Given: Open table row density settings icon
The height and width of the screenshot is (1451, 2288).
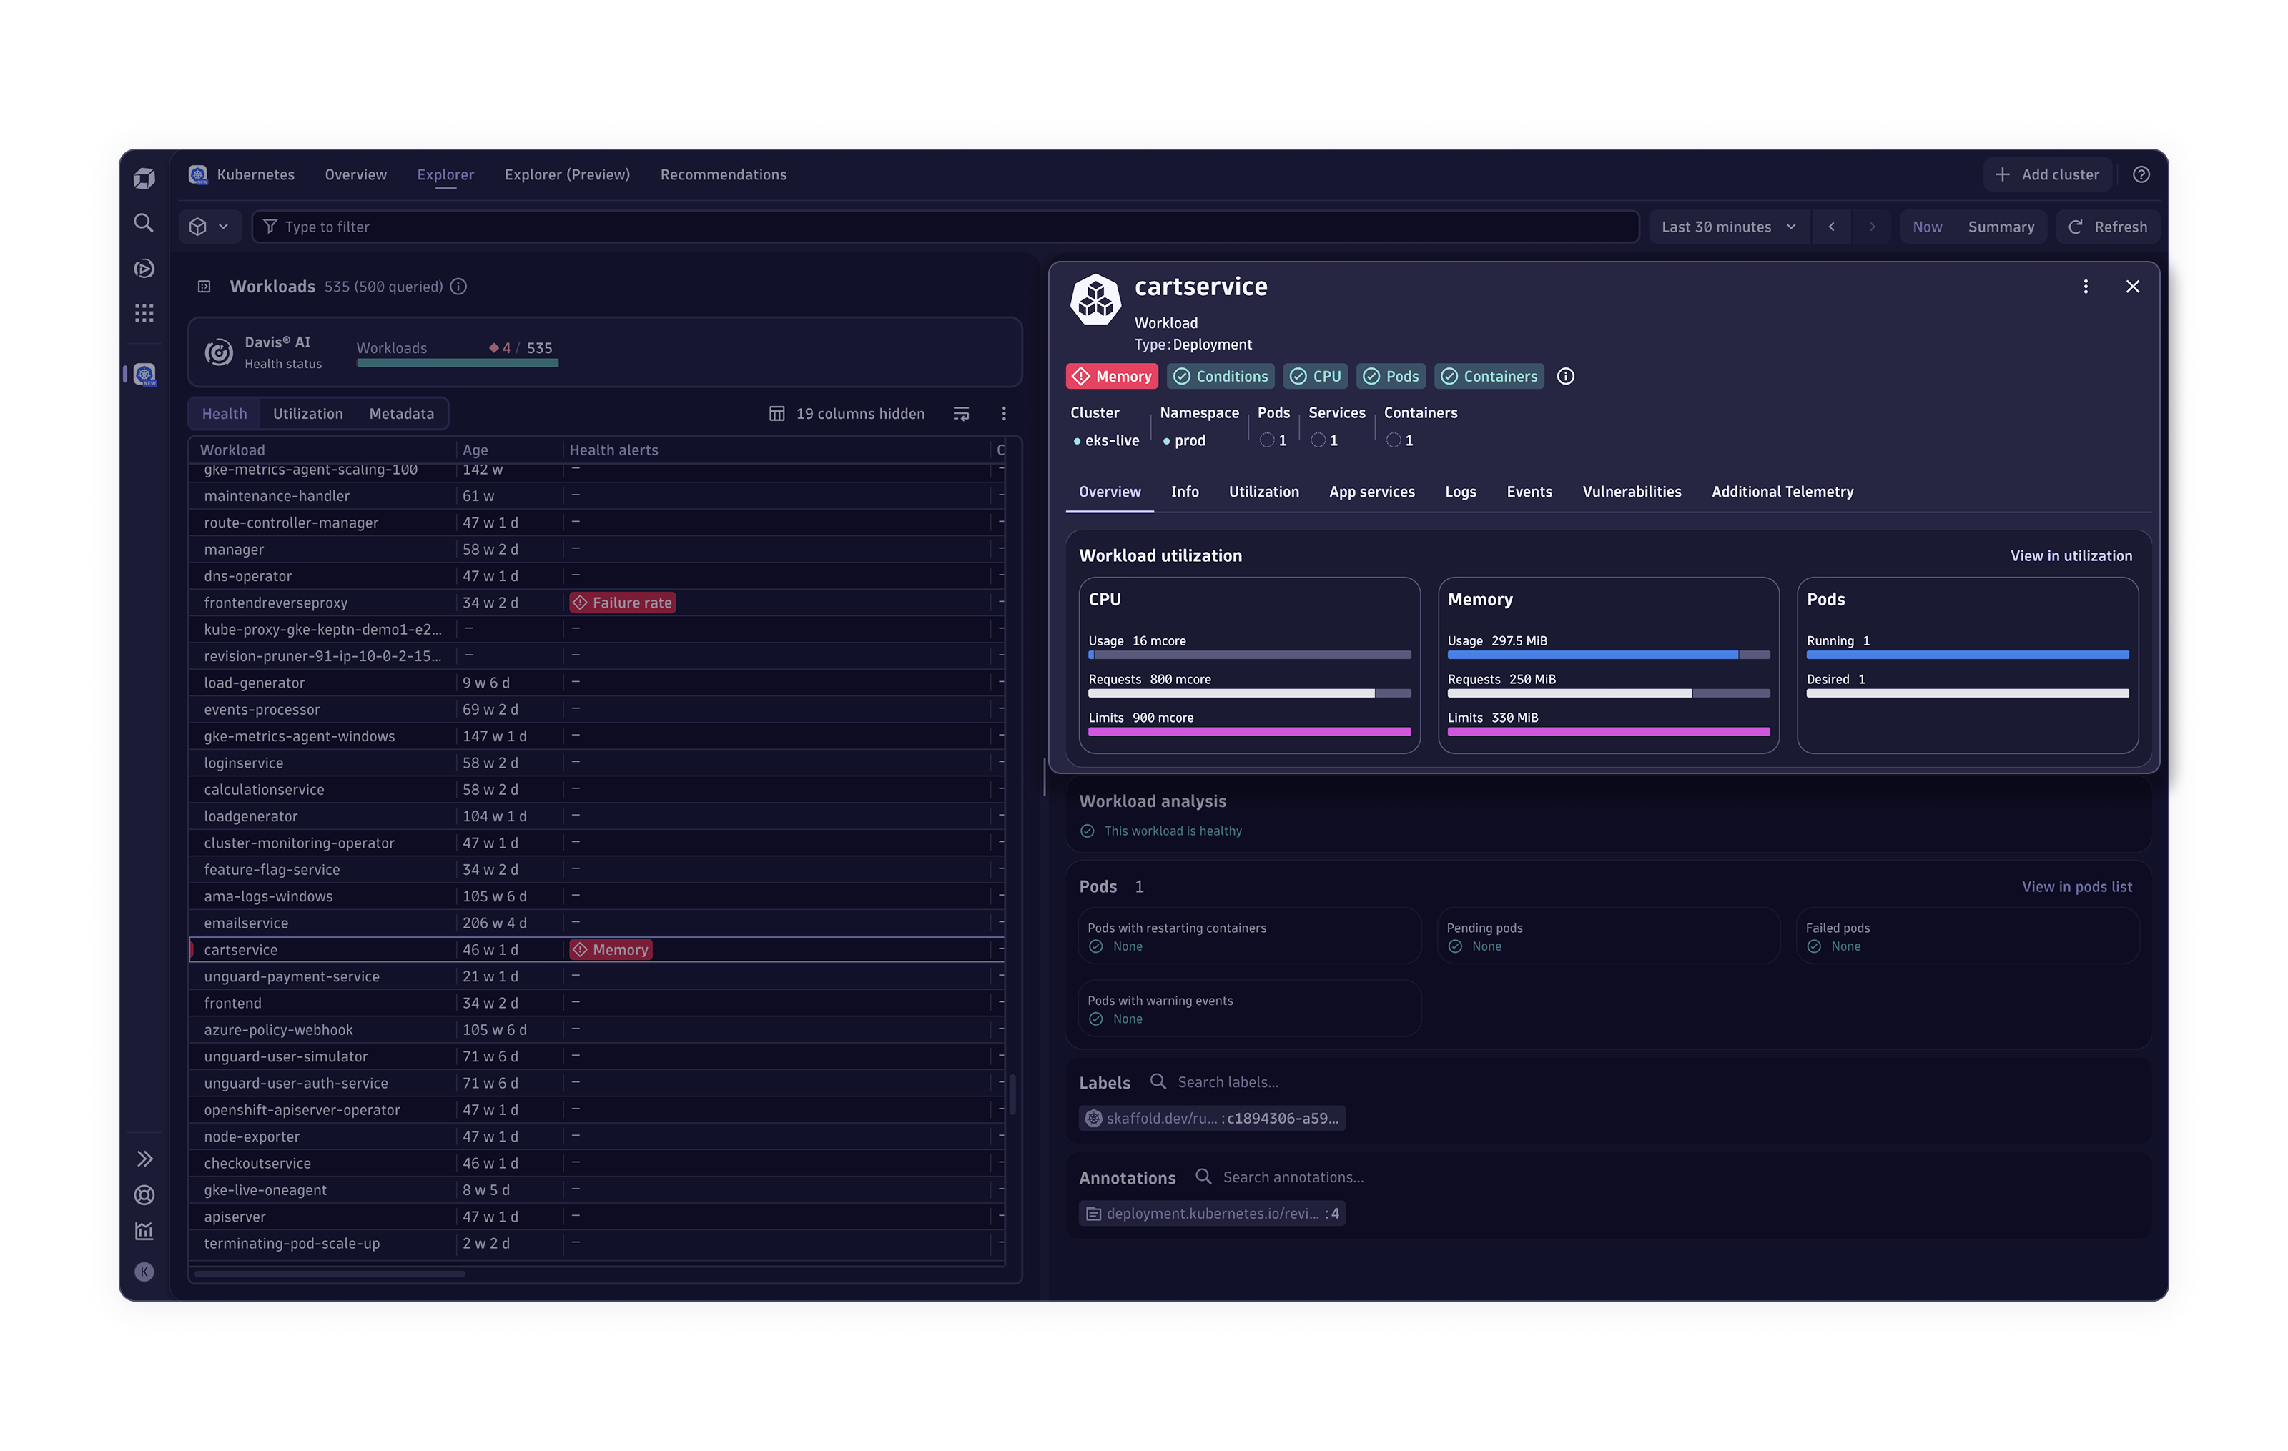Looking at the screenshot, I should tap(962, 414).
